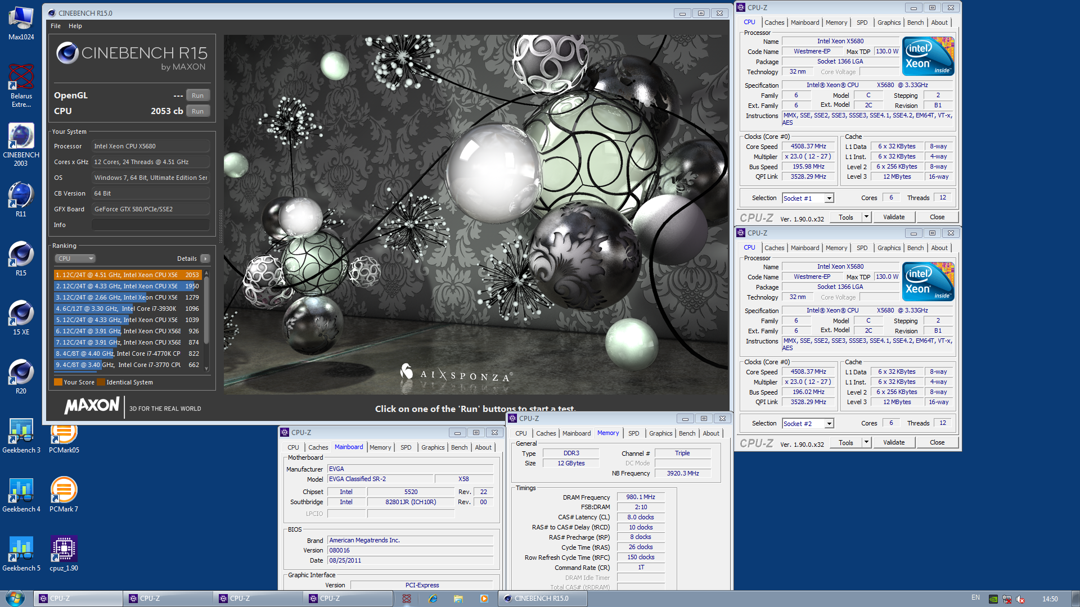Select ranking row with score 2053

[x=128, y=275]
